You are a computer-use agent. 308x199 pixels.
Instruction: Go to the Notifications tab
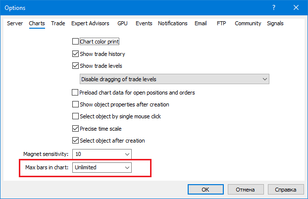pyautogui.click(x=173, y=23)
